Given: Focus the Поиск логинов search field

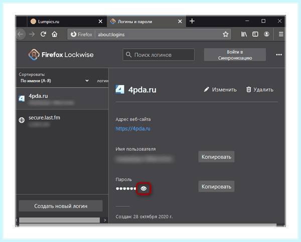Looking at the screenshot, I should (159, 55).
